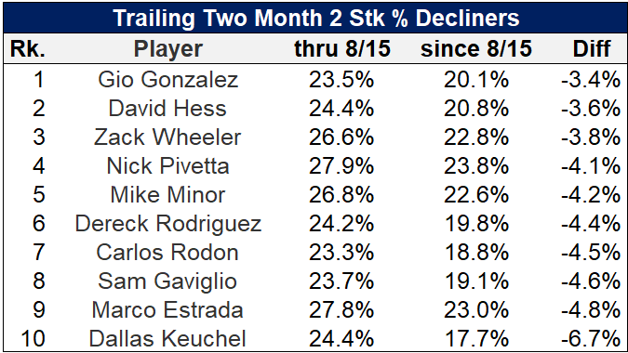Click the table title Trailing Two Month header
628x353 pixels.
click(x=316, y=19)
